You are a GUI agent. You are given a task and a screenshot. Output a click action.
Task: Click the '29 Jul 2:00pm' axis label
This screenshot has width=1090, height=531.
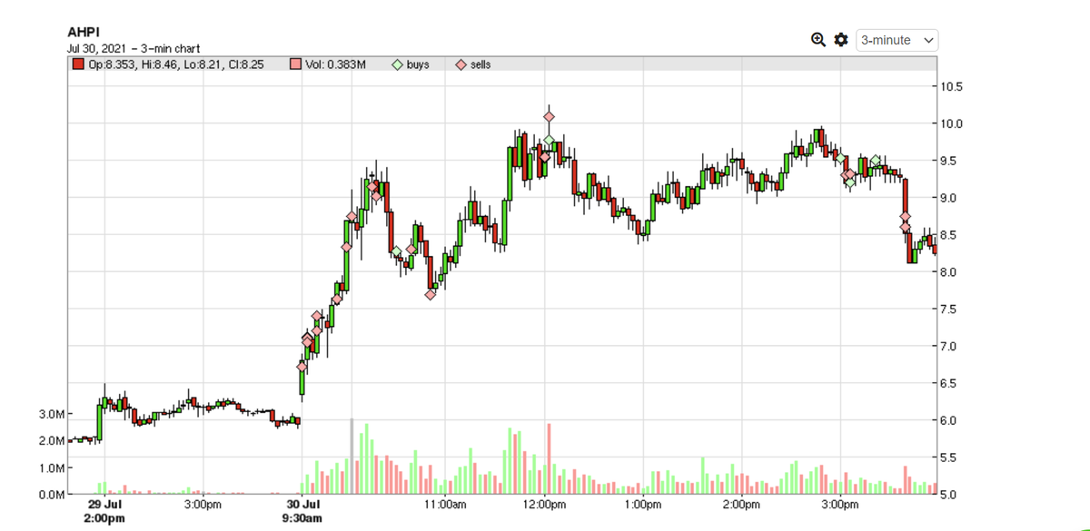coord(104,510)
